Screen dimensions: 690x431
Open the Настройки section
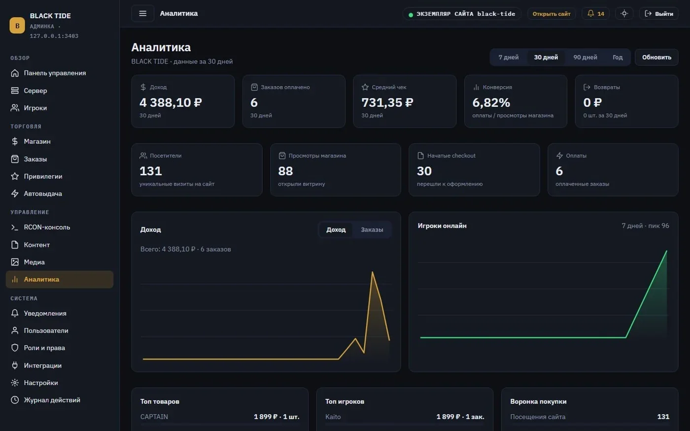[x=60, y=383]
